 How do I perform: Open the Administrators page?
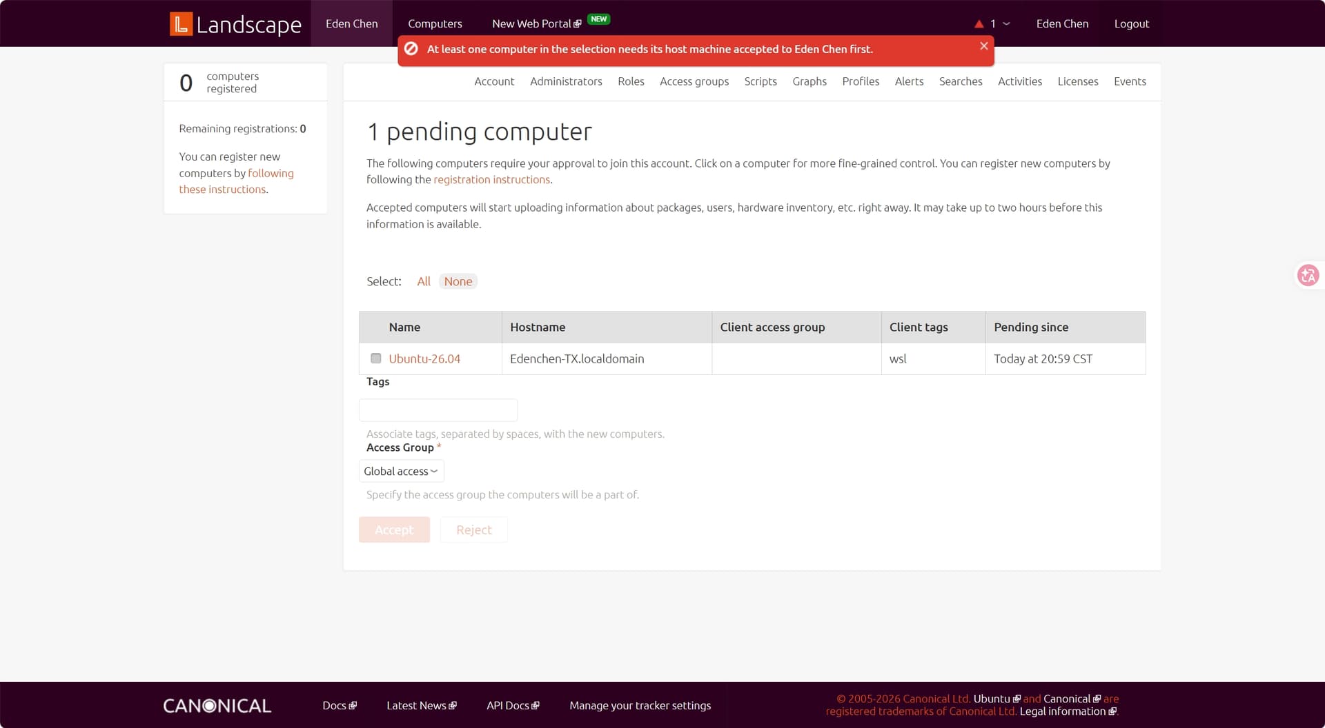tap(566, 81)
